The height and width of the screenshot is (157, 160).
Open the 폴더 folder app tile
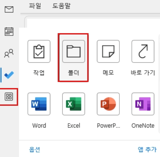(x=73, y=51)
